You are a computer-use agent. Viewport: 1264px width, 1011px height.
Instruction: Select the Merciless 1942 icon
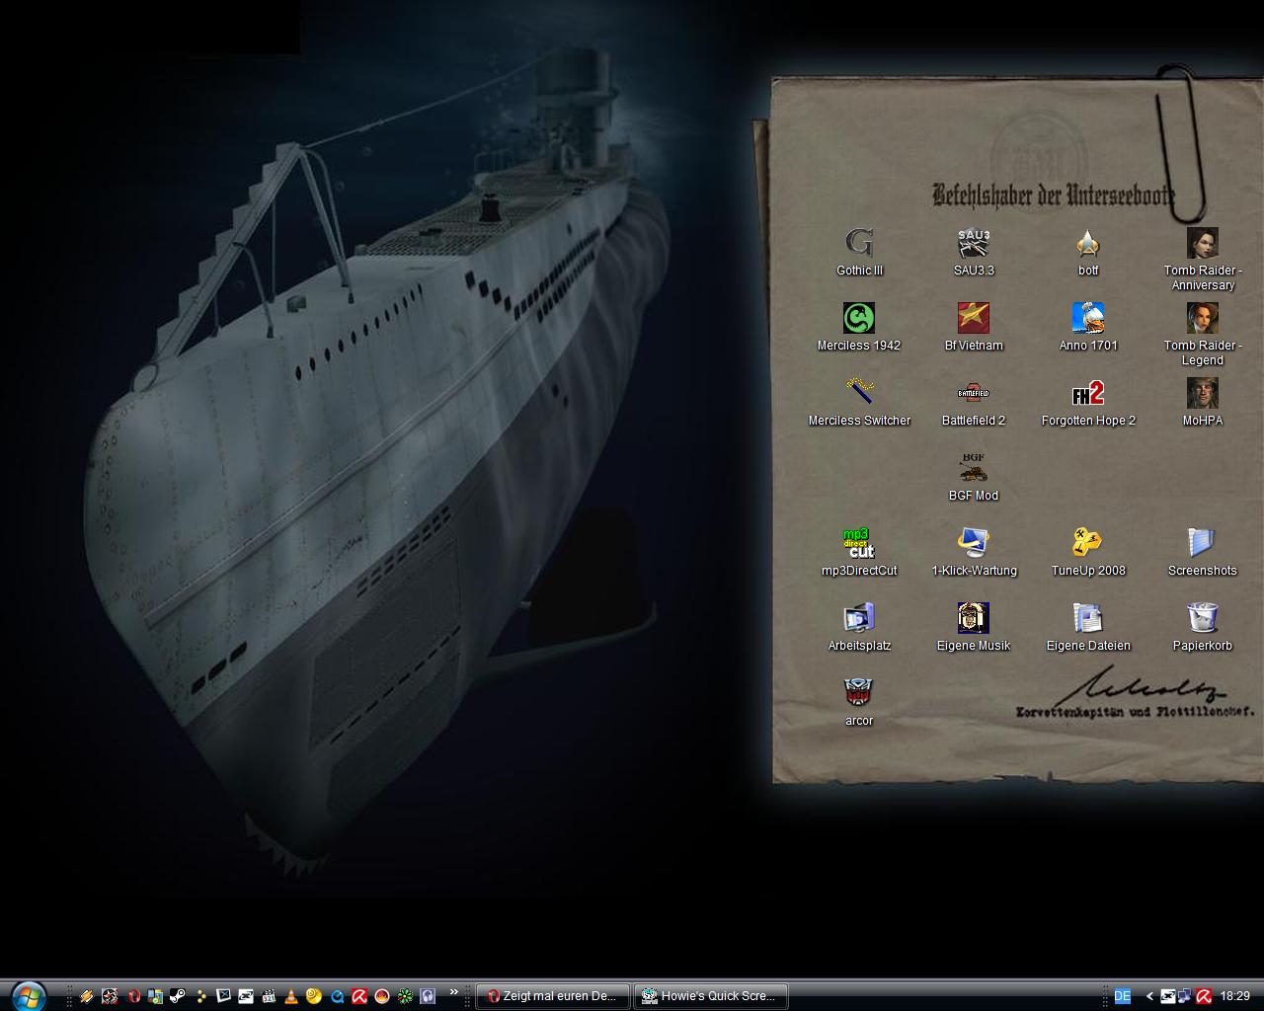pos(859,328)
